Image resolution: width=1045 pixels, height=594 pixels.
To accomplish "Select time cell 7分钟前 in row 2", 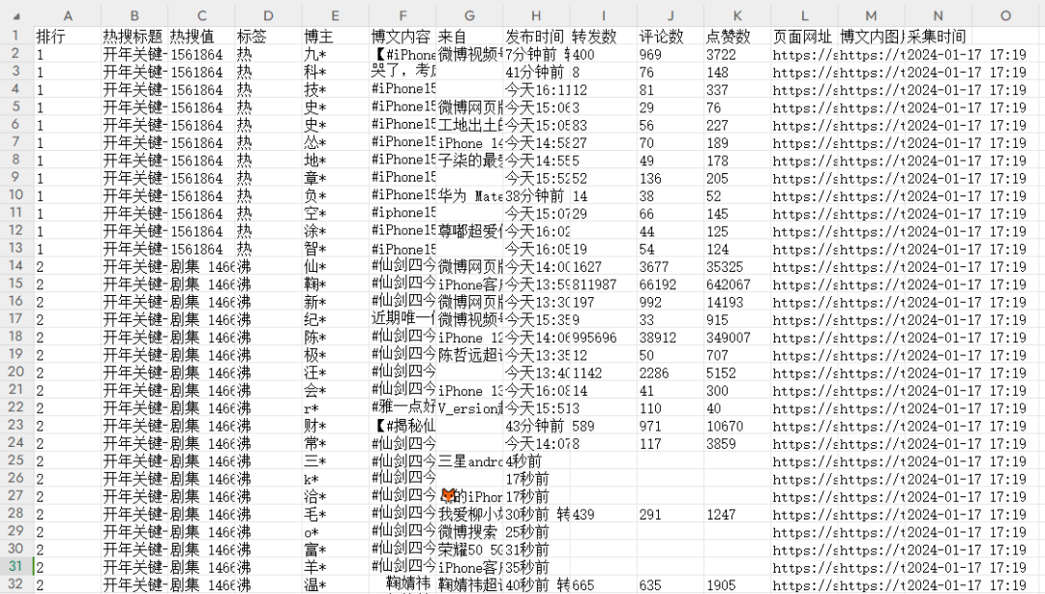I will click(x=536, y=54).
